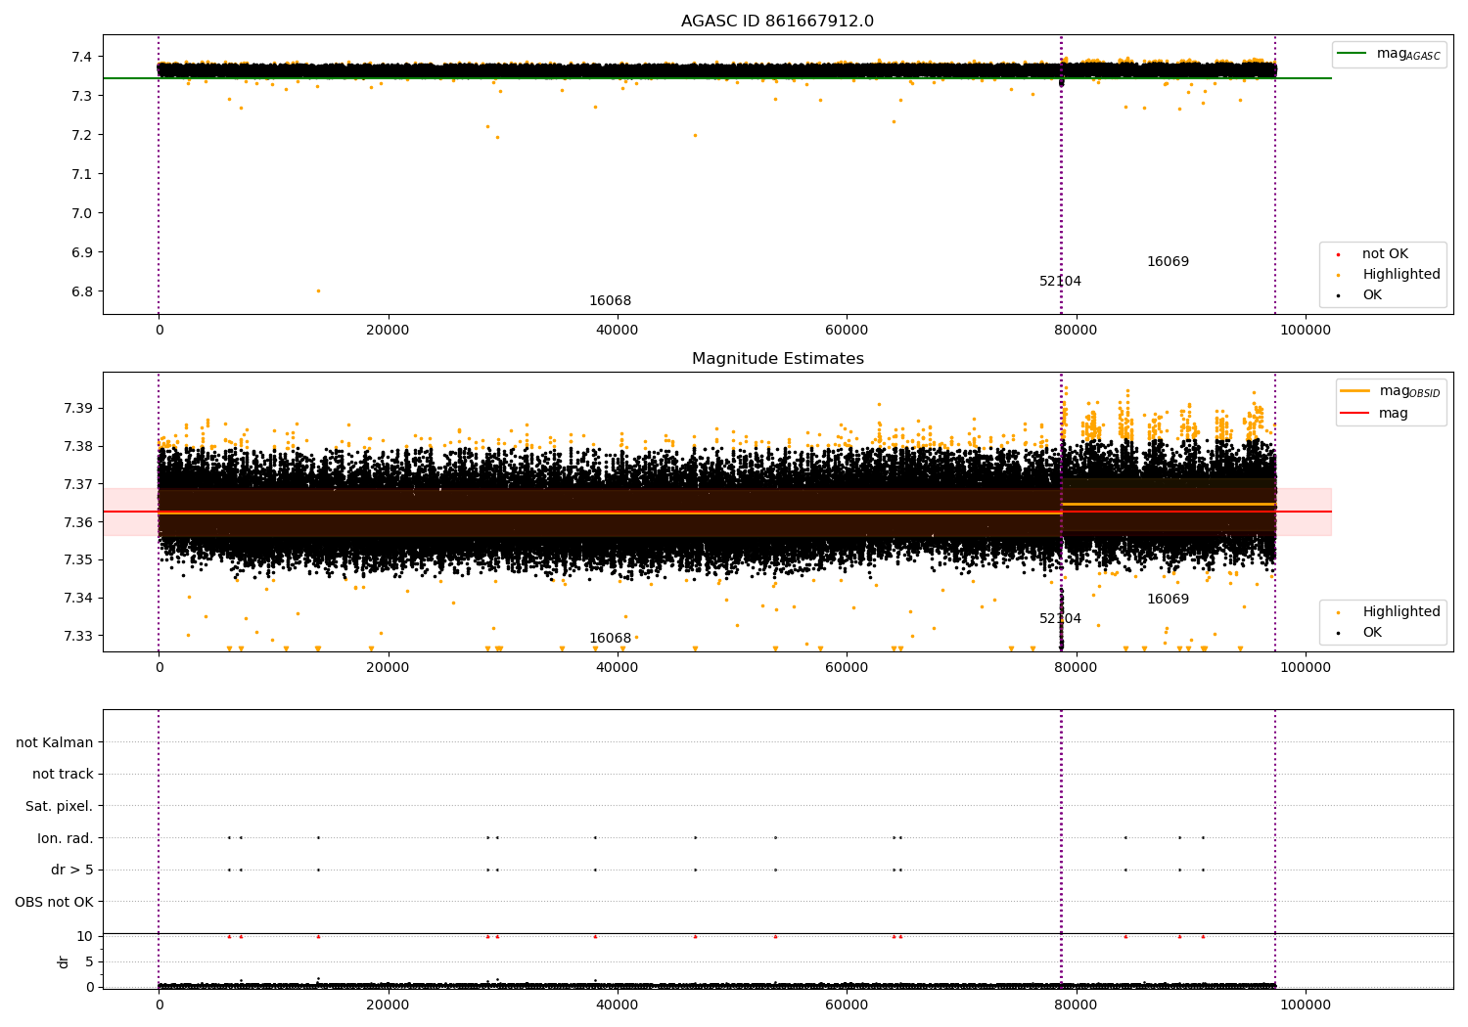Click 'not OK' legend entry in top plot
1468x1027 pixels.
tap(1384, 254)
